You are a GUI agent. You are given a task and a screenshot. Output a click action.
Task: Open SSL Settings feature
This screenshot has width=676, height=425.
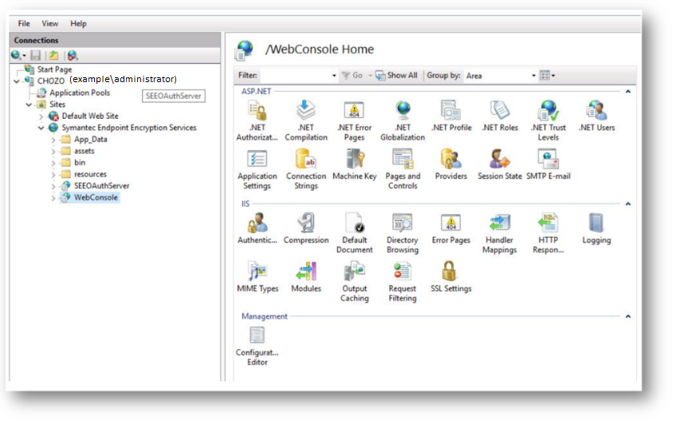click(451, 277)
